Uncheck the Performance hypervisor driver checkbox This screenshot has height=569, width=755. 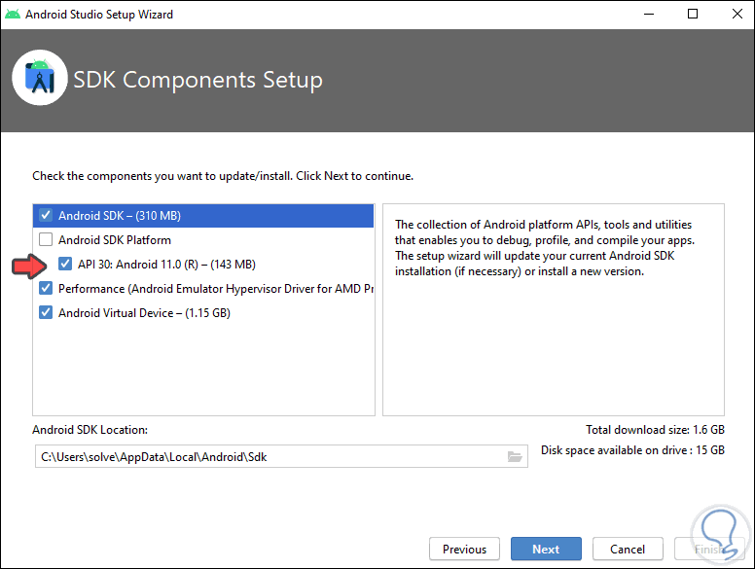point(46,289)
